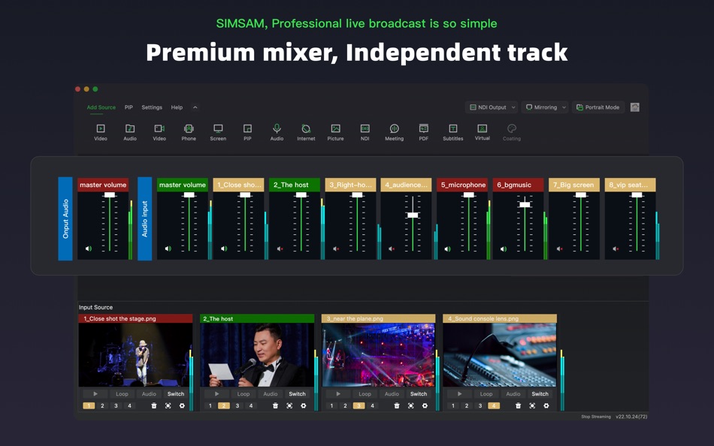Fullscreen preview 2_The host source
Screen dimensions: 714x446
point(289,405)
